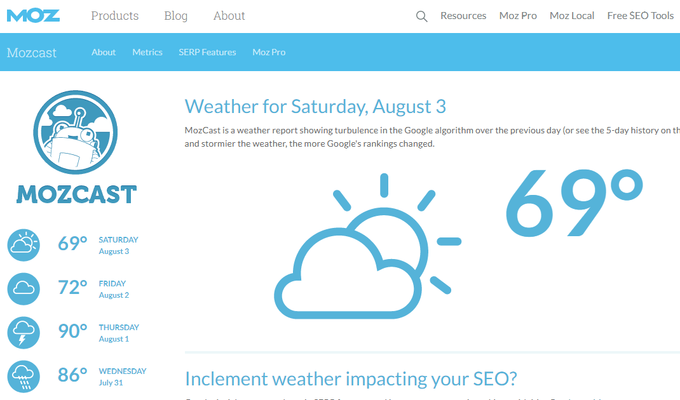
Task: Open the Resources menu
Action: (x=463, y=16)
